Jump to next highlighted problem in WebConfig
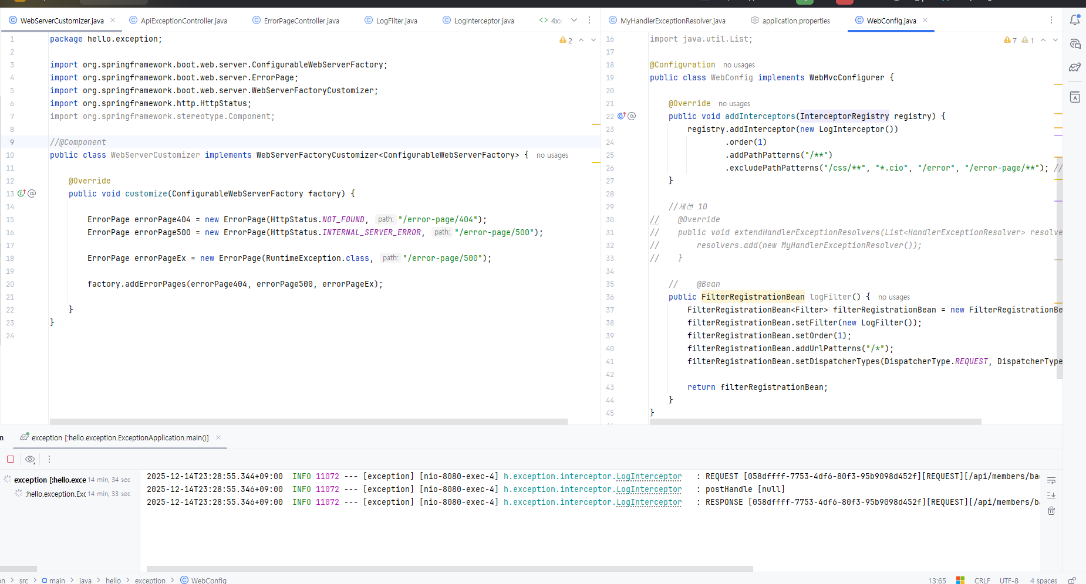The width and height of the screenshot is (1086, 584). tap(1055, 40)
